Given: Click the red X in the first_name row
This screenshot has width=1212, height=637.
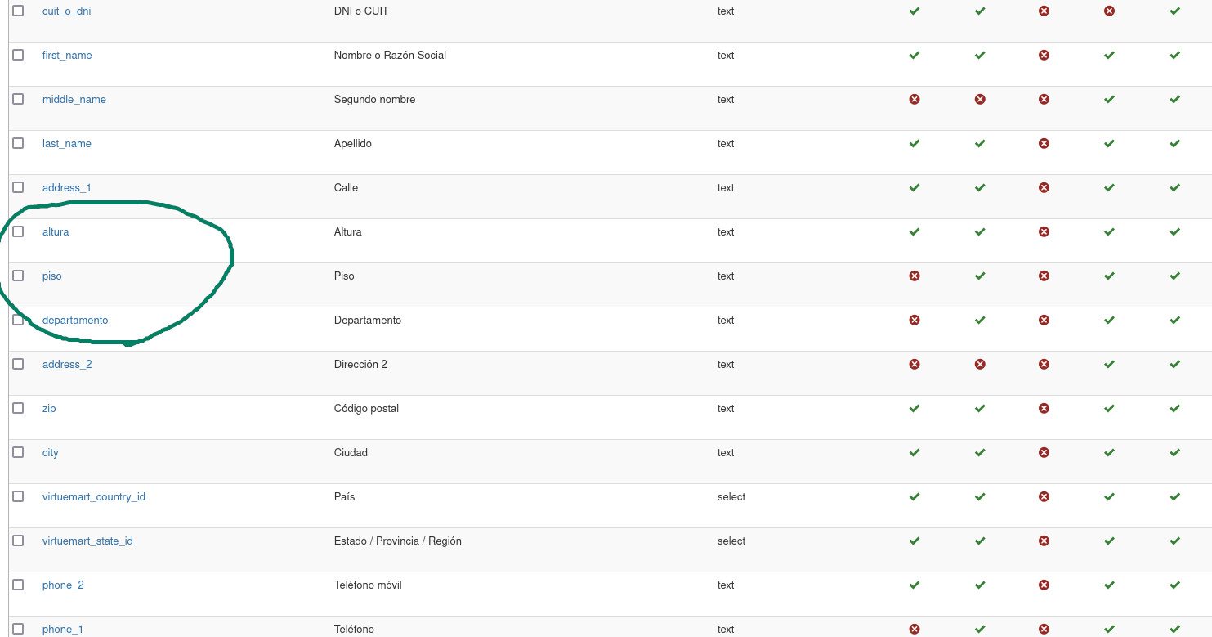Looking at the screenshot, I should pos(1044,55).
